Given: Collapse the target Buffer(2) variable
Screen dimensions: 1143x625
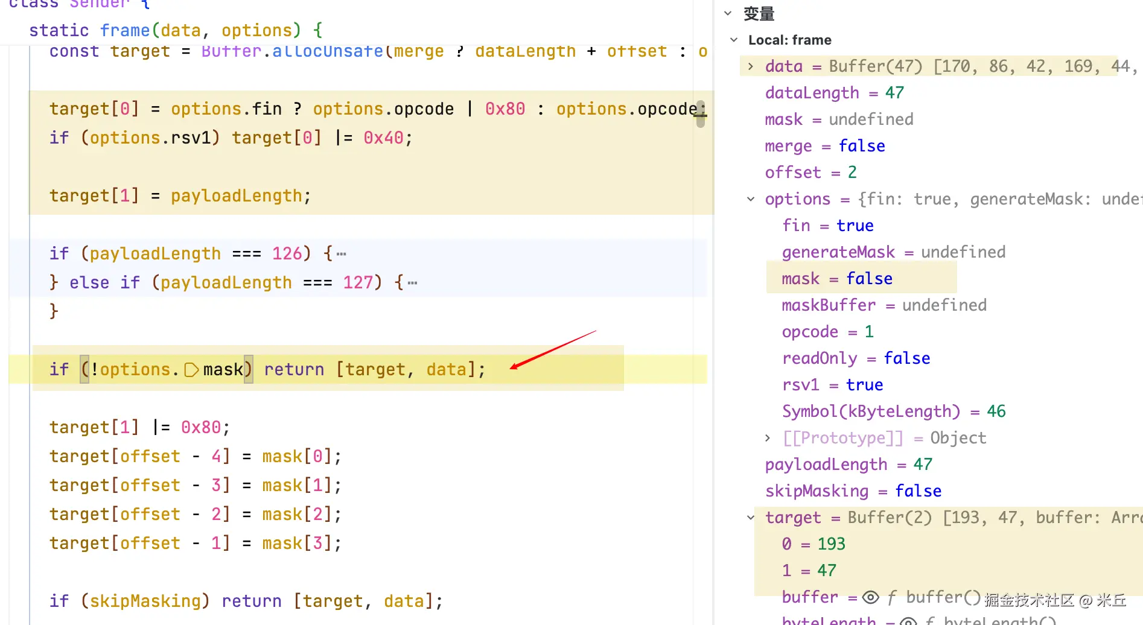Looking at the screenshot, I should click(750, 518).
